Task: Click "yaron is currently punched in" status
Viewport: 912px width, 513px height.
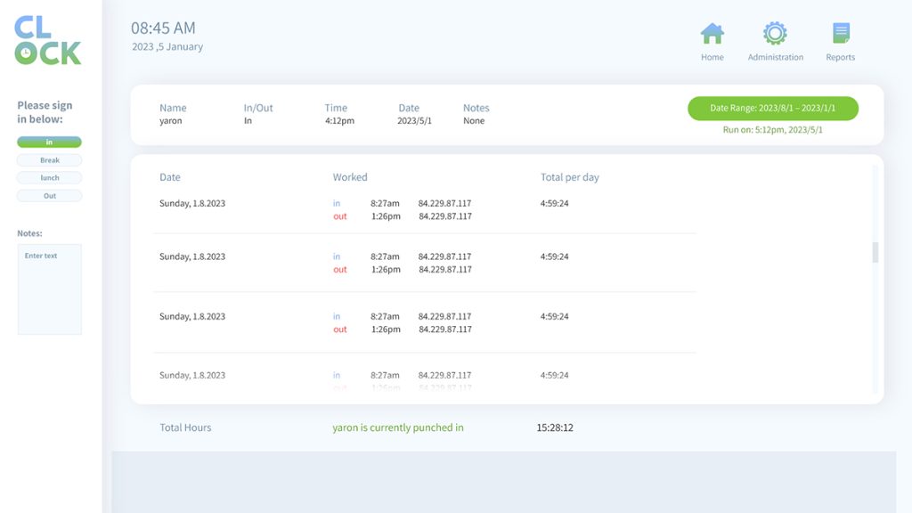Action: coord(398,427)
